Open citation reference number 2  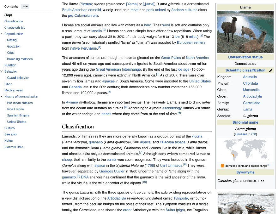tap(104, 30)
